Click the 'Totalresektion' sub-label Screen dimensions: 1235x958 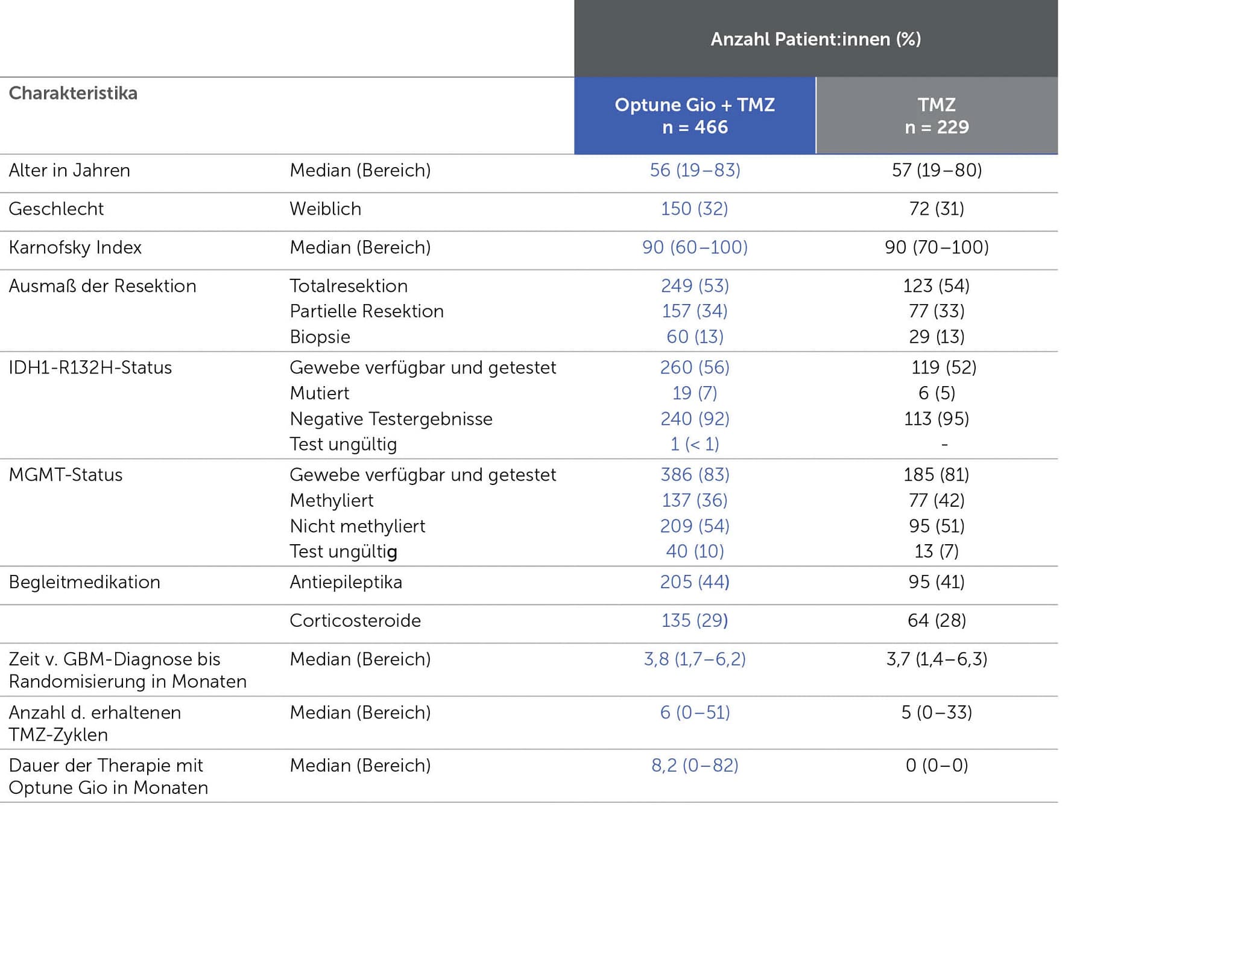(x=349, y=286)
